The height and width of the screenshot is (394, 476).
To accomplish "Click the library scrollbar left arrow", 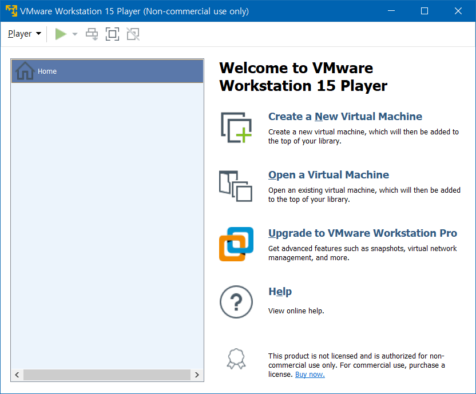I will click(x=17, y=375).
